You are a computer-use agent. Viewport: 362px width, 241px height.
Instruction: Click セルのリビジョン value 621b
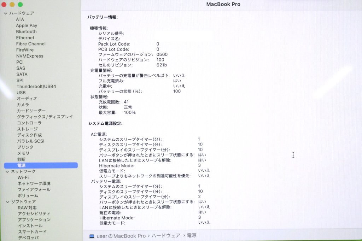tap(162, 65)
